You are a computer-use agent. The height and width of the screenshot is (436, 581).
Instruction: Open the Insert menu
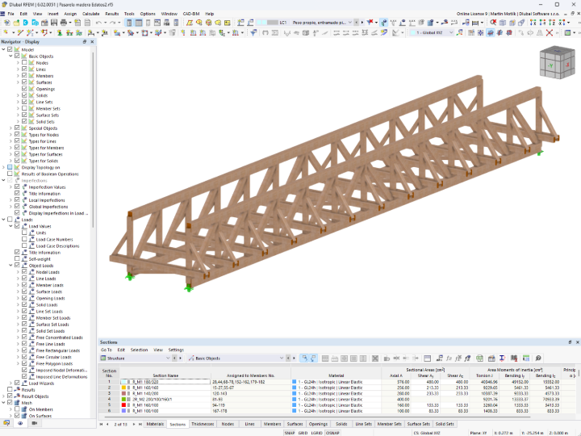click(x=53, y=14)
